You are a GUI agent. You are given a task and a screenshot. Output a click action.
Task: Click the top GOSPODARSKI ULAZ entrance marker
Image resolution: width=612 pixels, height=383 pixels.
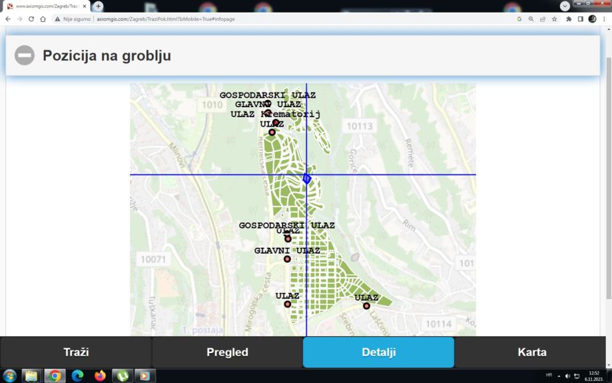[x=267, y=103]
